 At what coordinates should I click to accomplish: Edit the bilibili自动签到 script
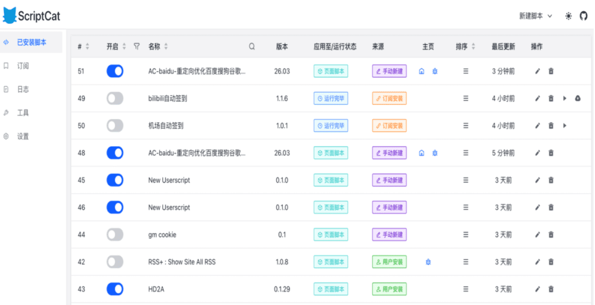[x=538, y=99]
